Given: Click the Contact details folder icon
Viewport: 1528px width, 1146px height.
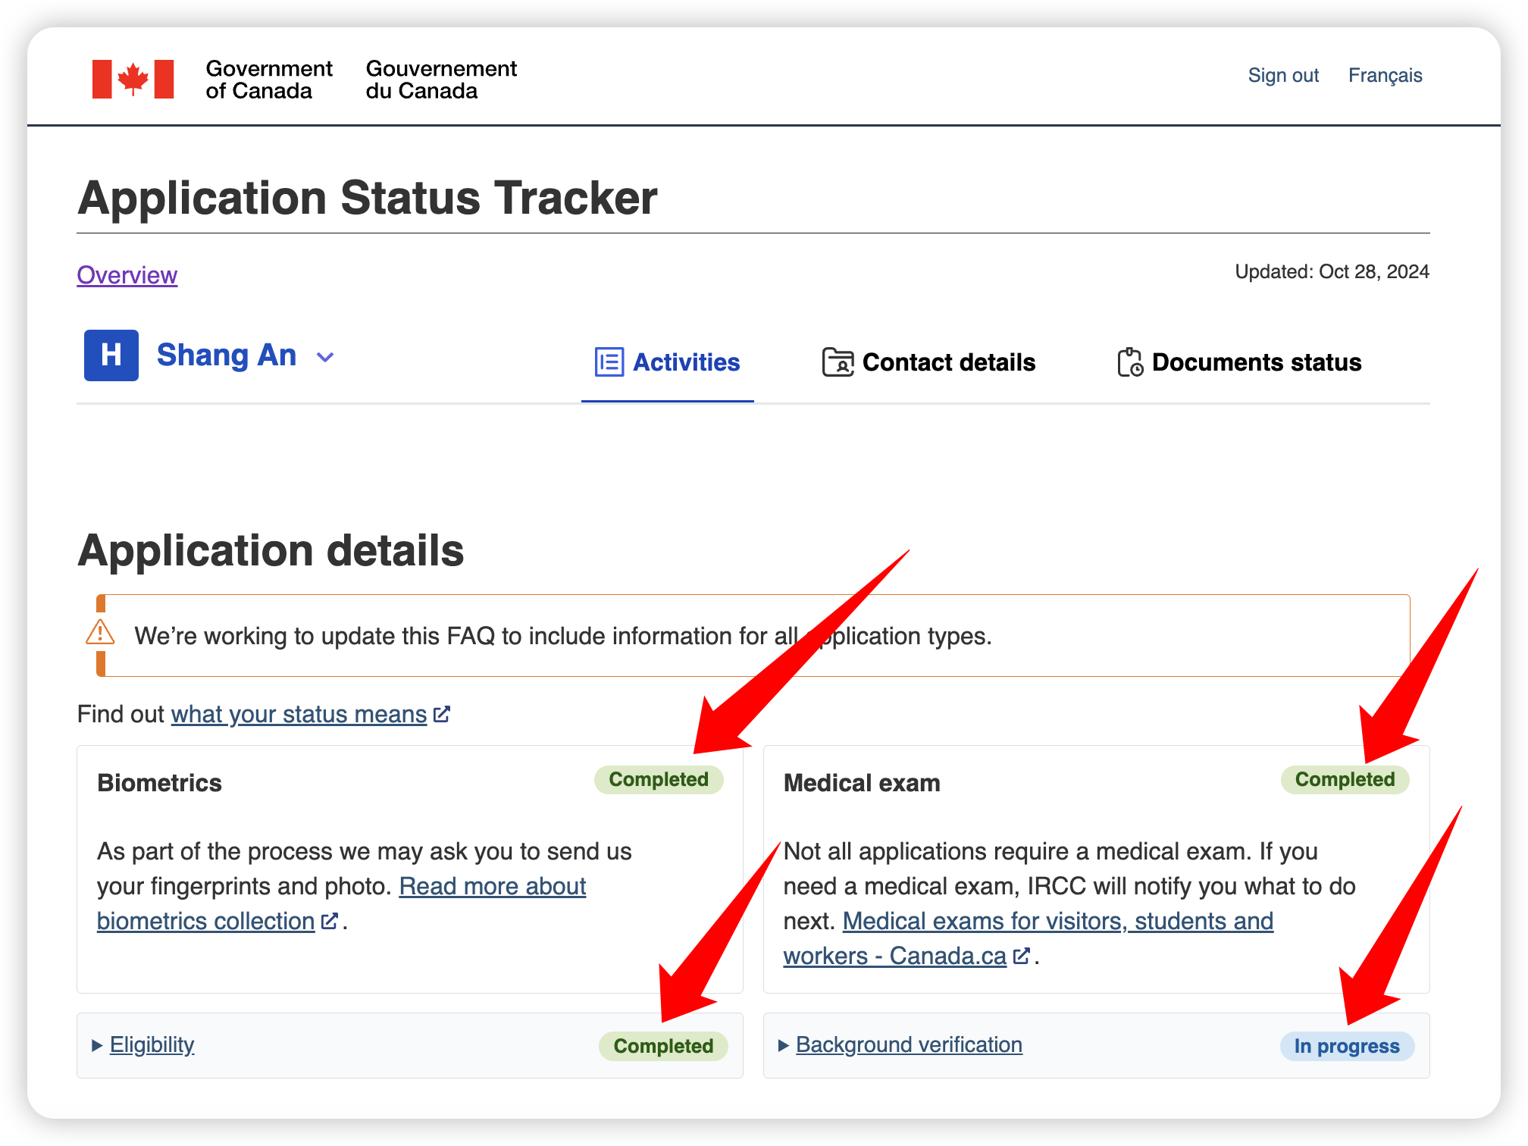Looking at the screenshot, I should point(838,362).
